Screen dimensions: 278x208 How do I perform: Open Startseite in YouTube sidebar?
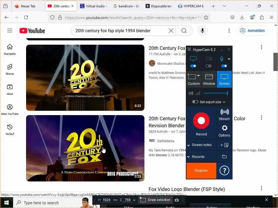pos(10,49)
